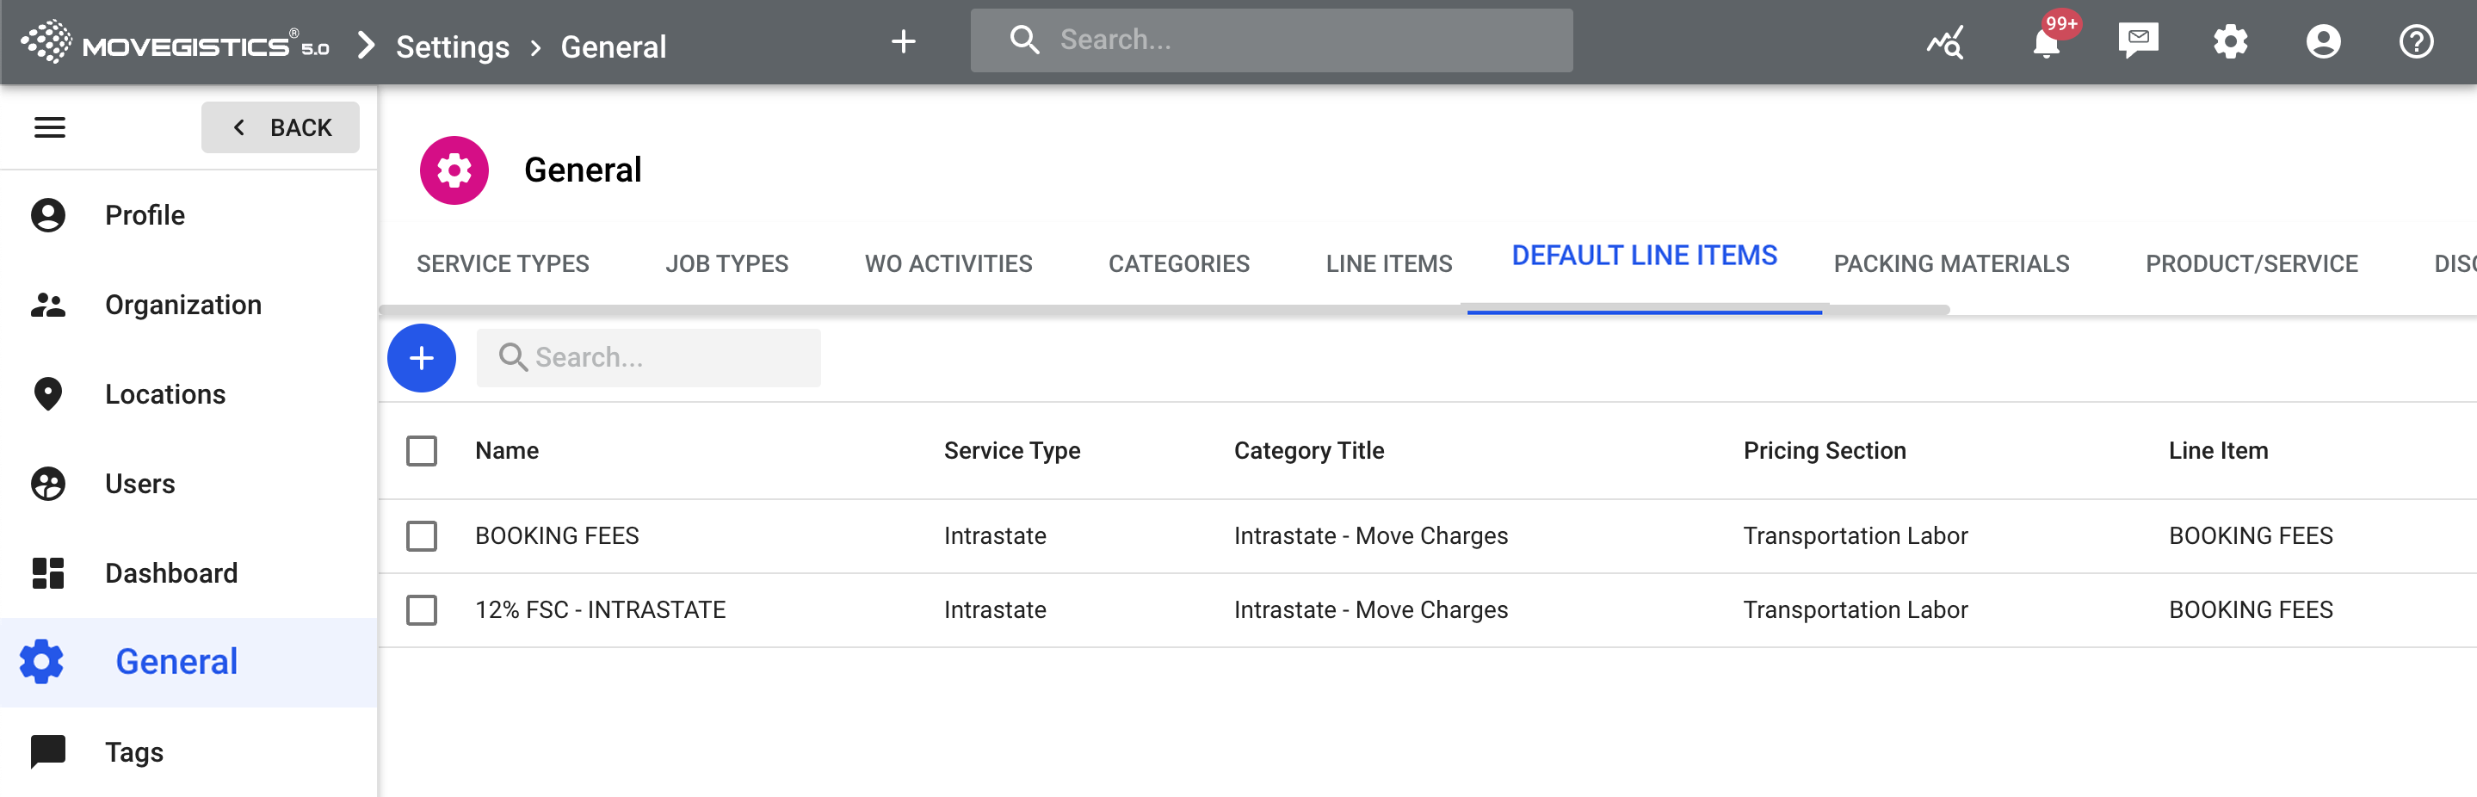Open Locations in the sidebar

[164, 394]
